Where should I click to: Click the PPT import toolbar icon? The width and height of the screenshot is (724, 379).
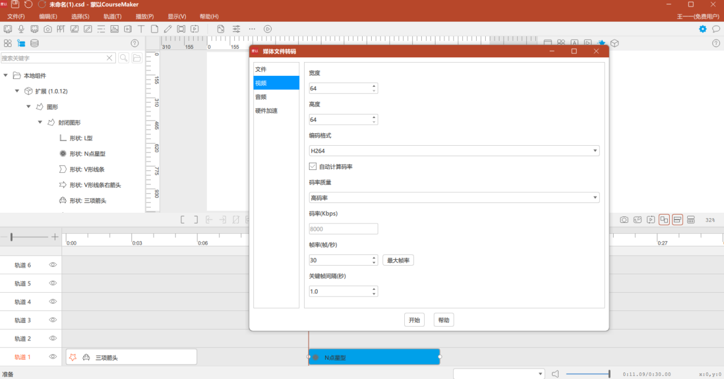pos(61,29)
